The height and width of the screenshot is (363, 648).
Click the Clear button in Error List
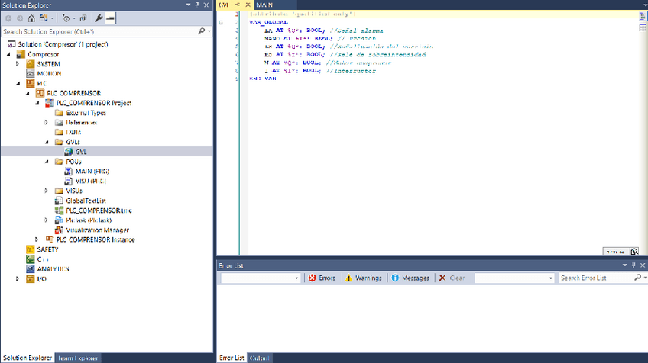pos(451,278)
